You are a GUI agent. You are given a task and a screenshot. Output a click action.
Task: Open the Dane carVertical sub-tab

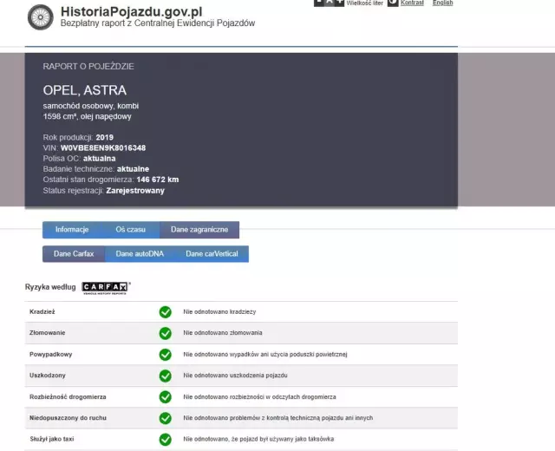click(212, 254)
